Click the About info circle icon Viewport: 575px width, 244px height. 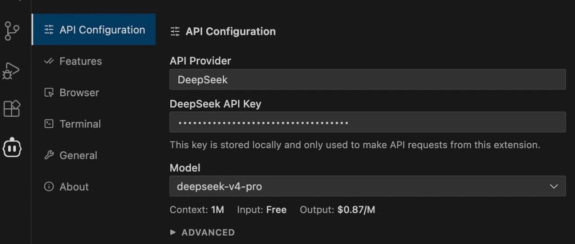coord(49,187)
